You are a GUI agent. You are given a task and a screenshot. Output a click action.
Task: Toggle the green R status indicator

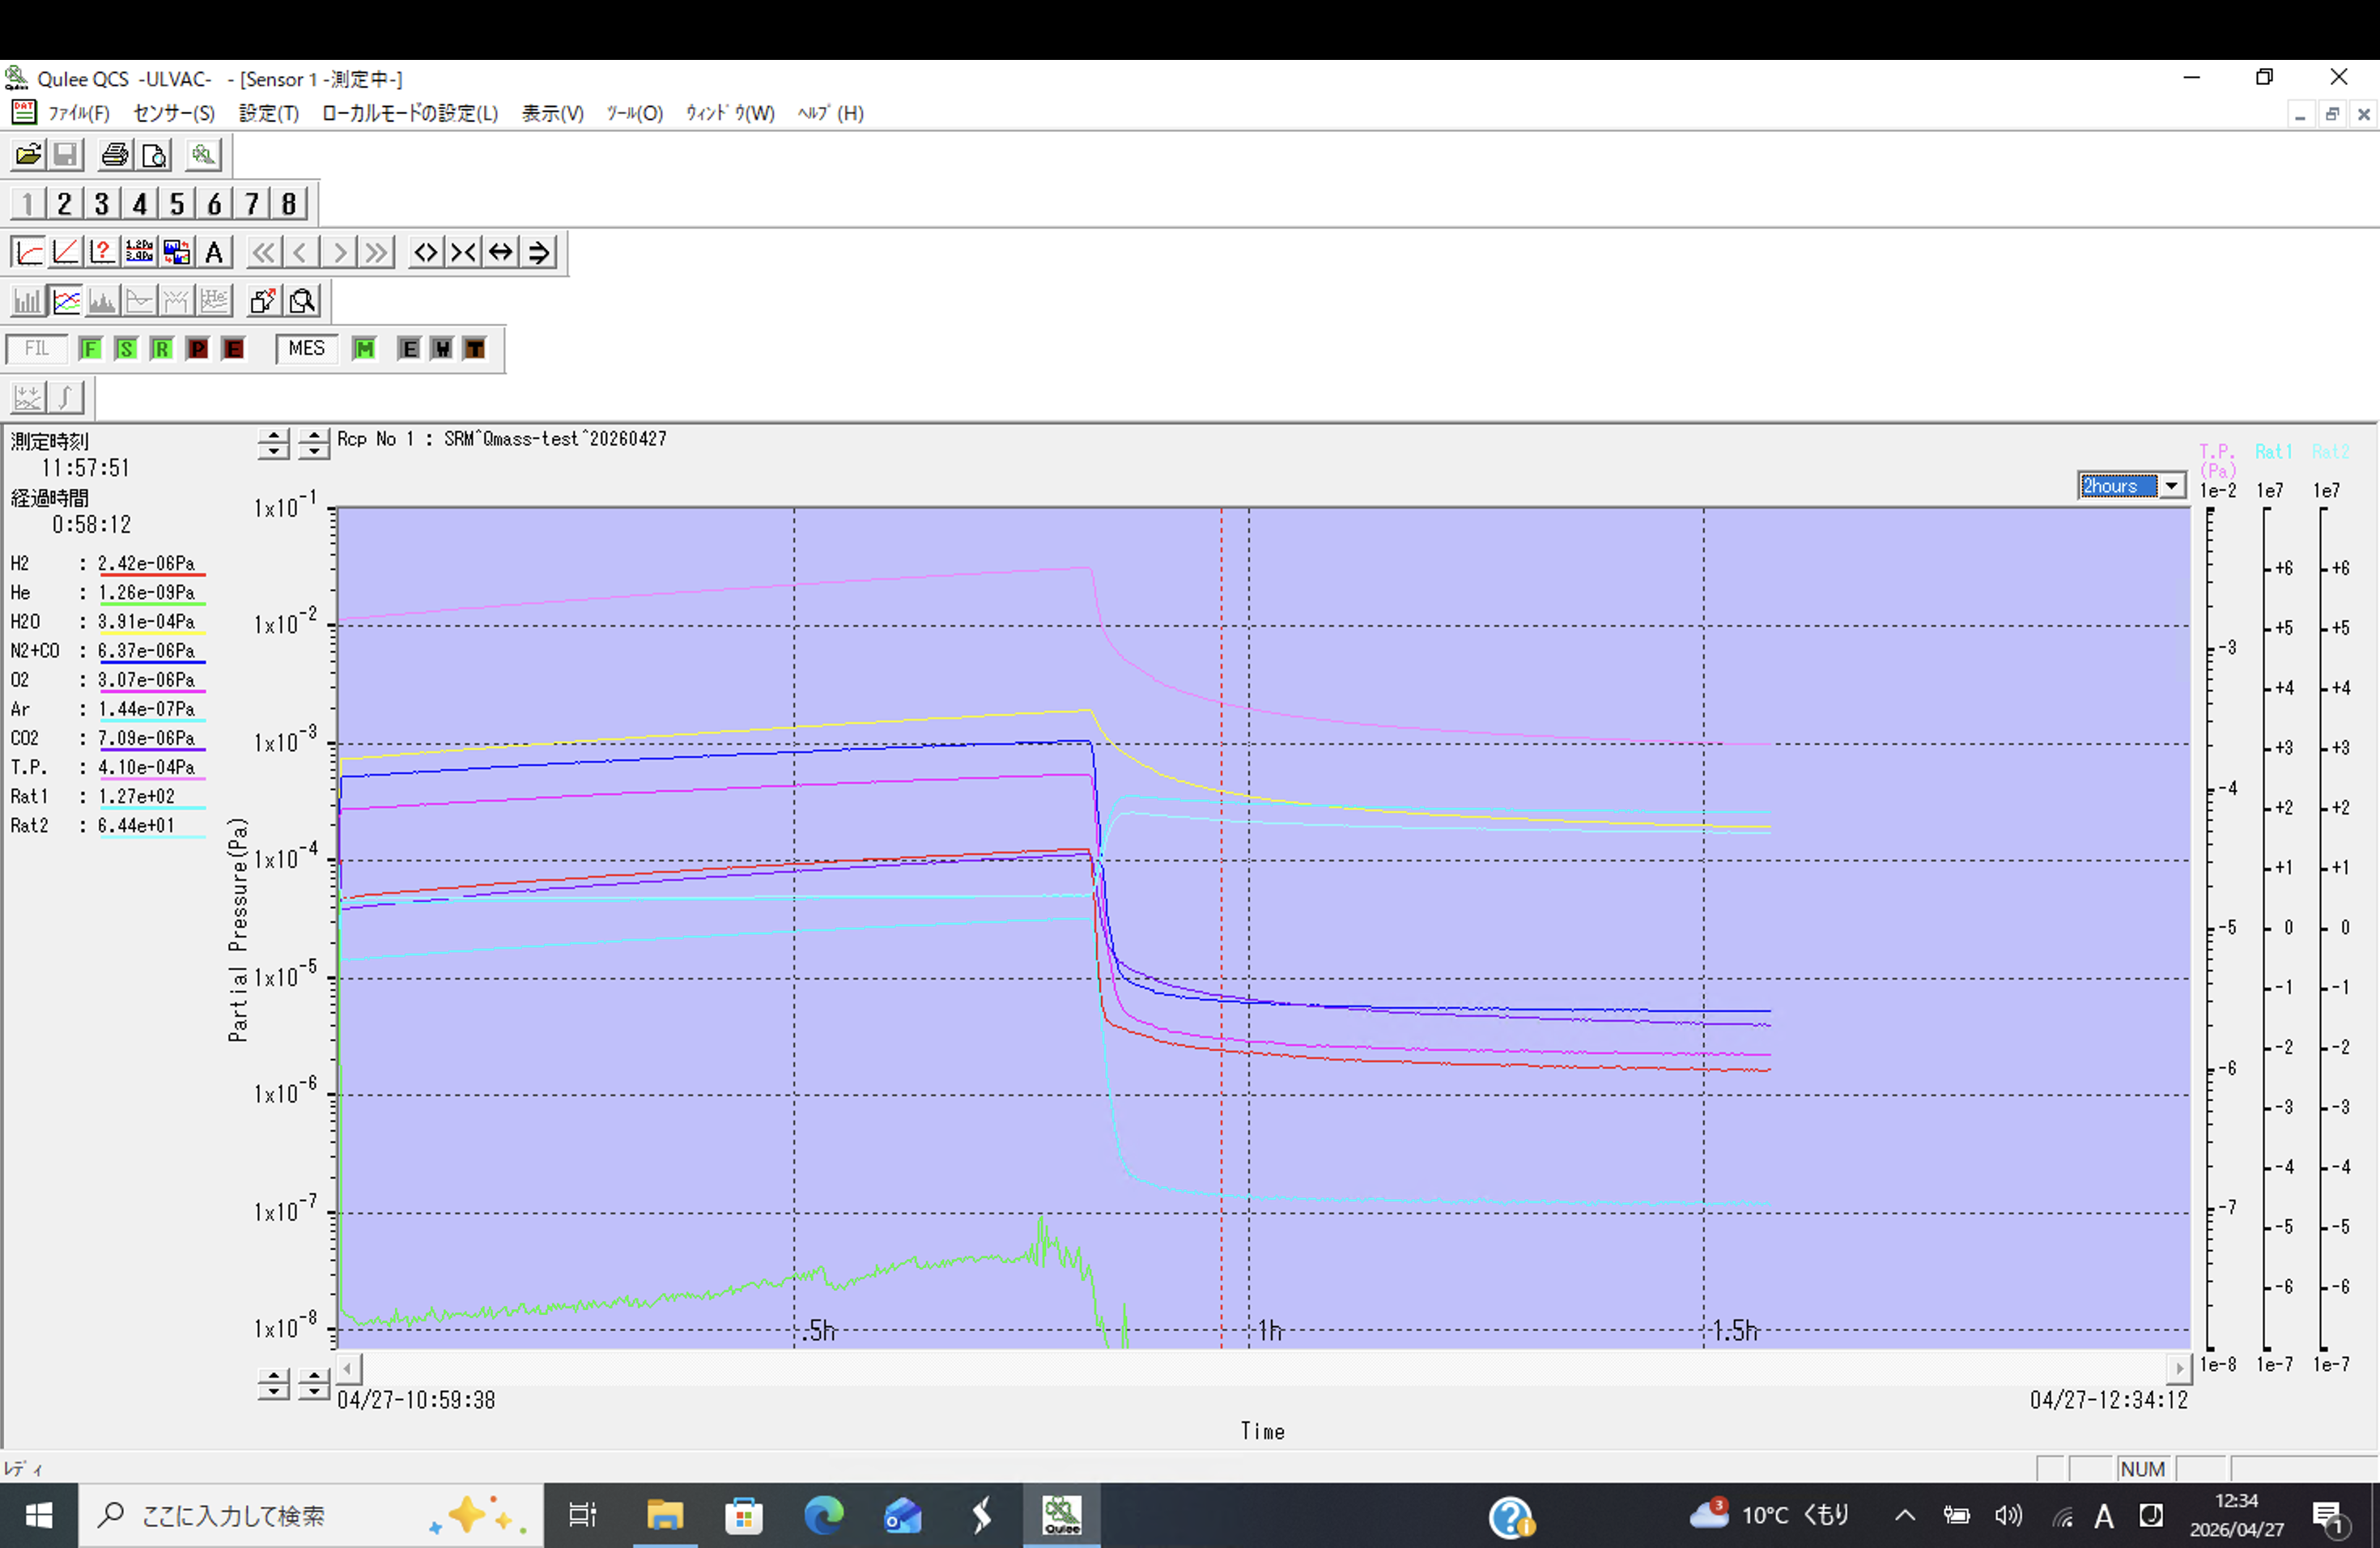coord(162,349)
